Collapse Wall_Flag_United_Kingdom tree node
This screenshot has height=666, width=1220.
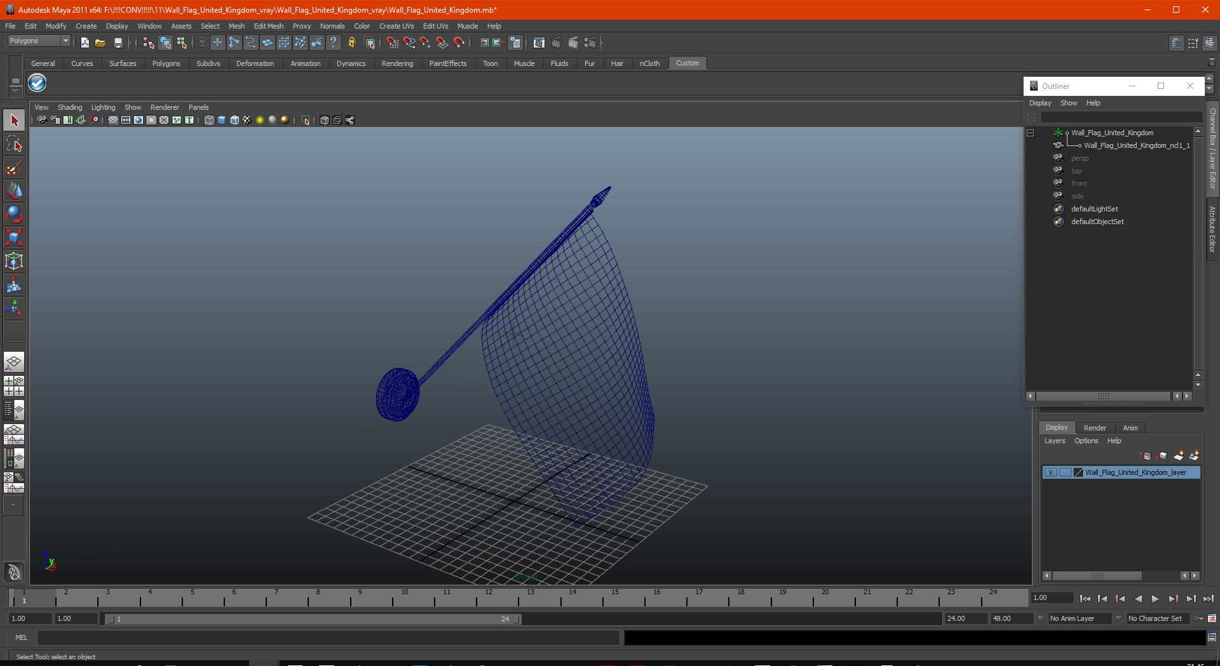pos(1031,133)
